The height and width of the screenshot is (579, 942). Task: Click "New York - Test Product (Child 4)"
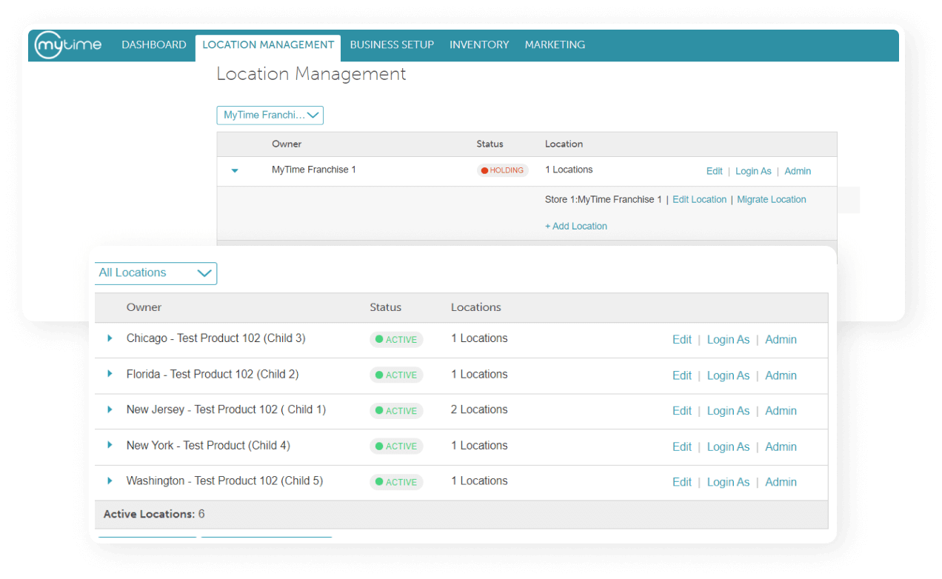208,446
